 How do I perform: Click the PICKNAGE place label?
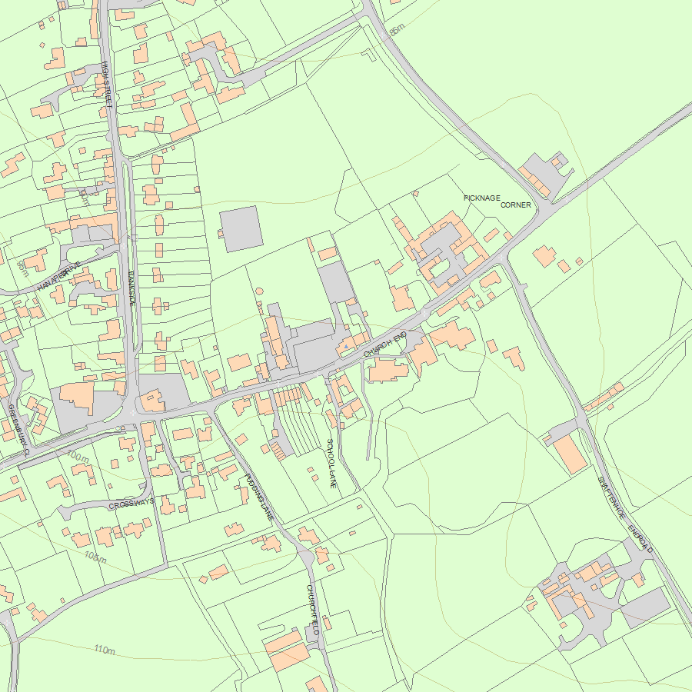click(x=482, y=198)
